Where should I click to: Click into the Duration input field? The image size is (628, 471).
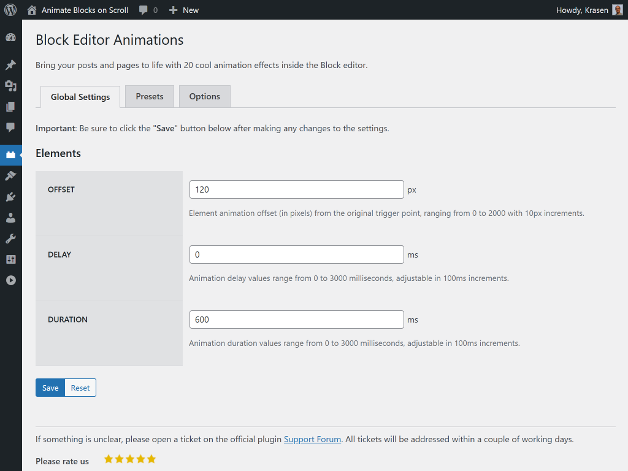[296, 320]
